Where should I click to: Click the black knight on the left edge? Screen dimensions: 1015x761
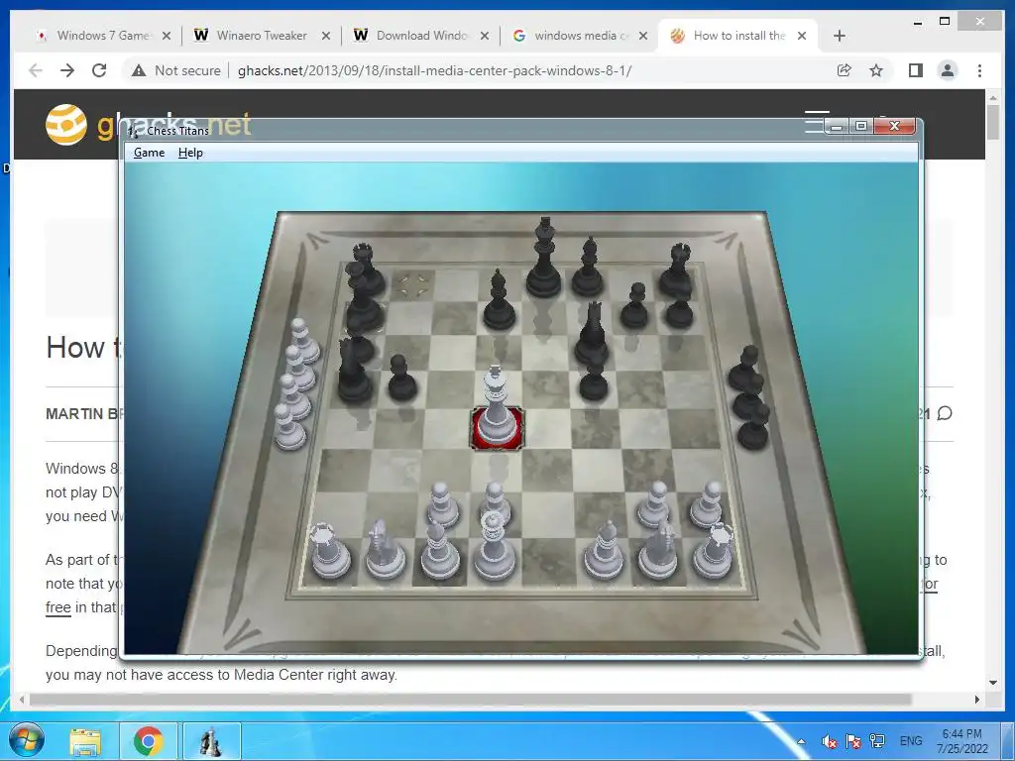pyautogui.click(x=354, y=372)
